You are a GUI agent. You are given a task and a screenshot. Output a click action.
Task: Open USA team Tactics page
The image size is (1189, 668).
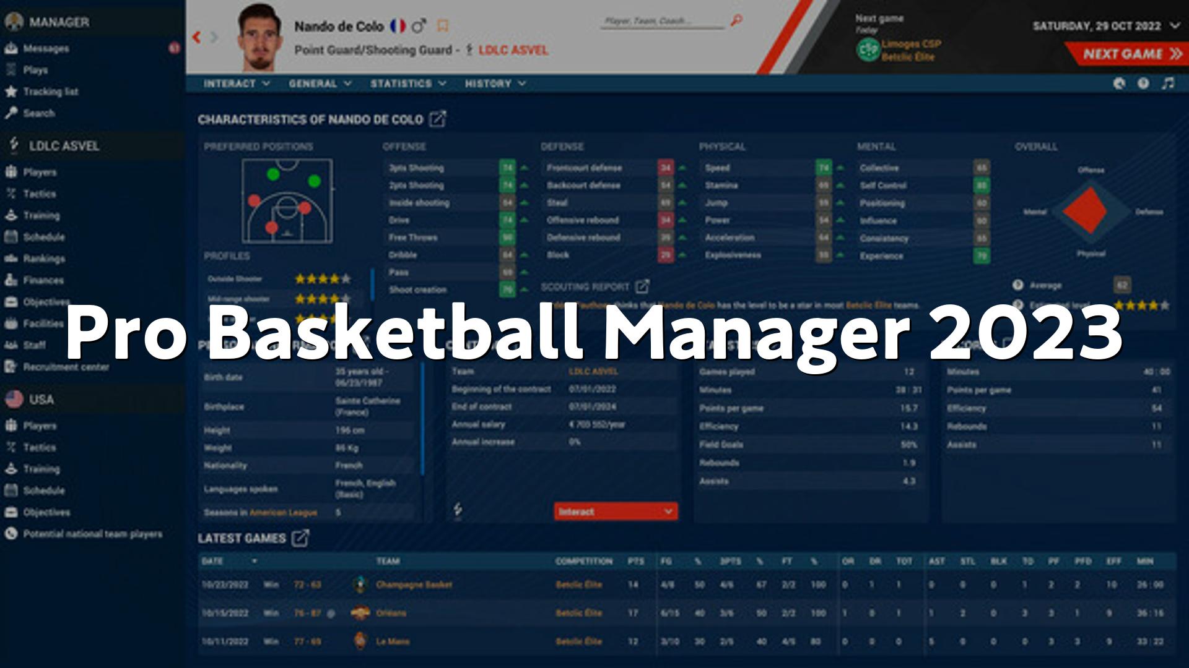tap(40, 447)
